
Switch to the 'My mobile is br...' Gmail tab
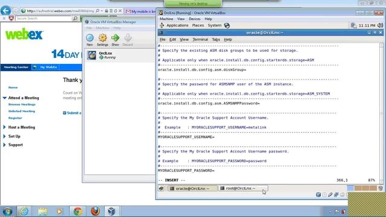coord(141,11)
